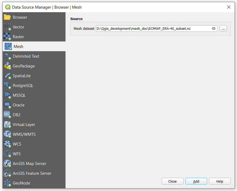Click into the Mesh dataset field
Image resolution: width=237 pixels, height=191 pixels.
152,28
